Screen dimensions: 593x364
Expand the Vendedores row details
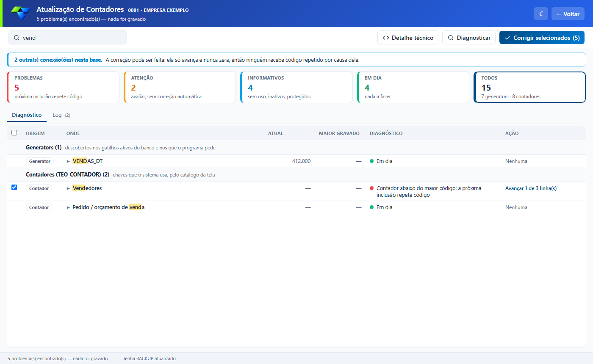coord(68,188)
